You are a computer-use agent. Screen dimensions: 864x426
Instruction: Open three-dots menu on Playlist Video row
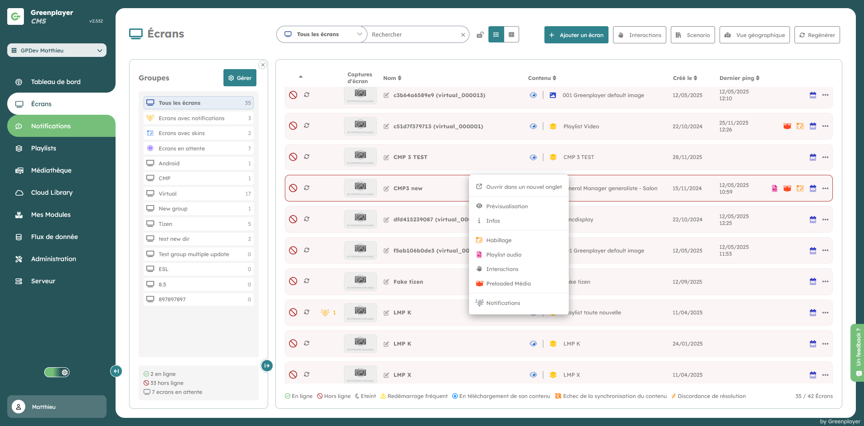(825, 126)
